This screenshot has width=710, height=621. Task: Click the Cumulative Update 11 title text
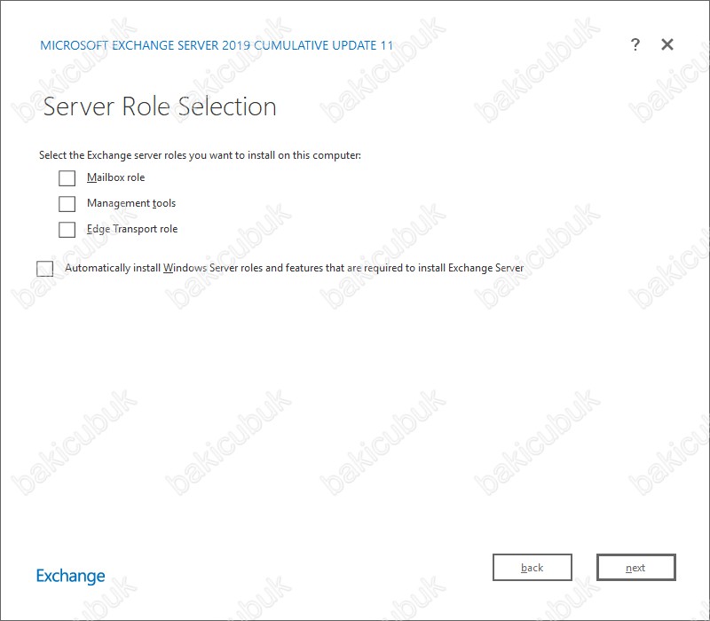[217, 45]
